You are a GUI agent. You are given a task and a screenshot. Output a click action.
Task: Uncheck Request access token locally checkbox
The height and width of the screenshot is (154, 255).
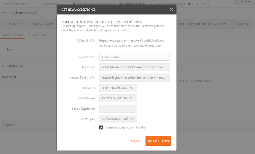[101, 127]
